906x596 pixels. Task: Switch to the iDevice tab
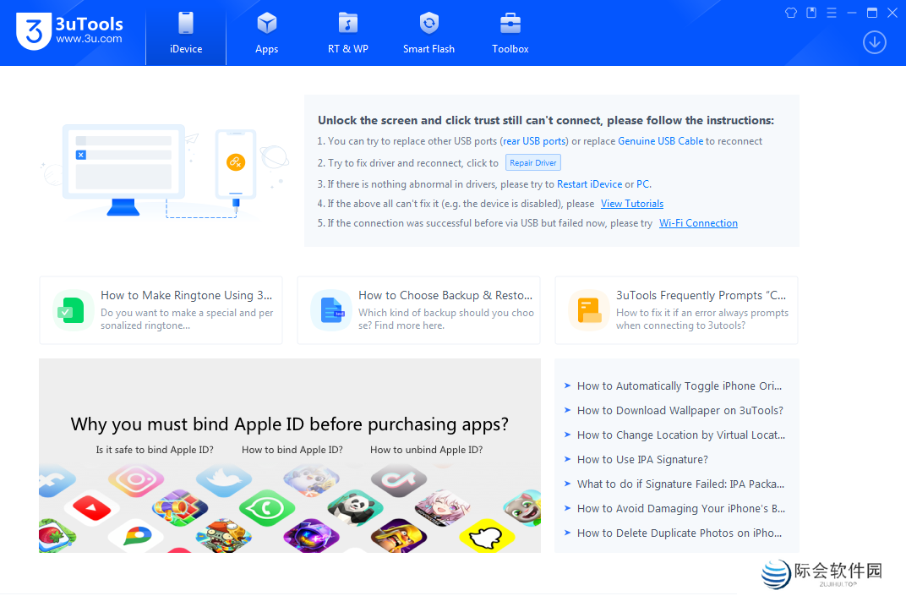[x=186, y=34]
